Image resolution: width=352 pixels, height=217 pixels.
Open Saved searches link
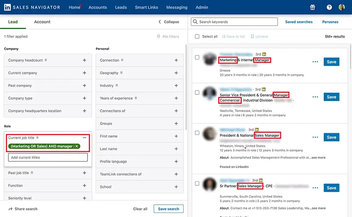[x=299, y=22]
